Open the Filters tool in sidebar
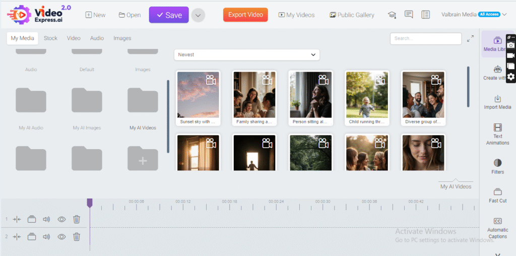Image resolution: width=516 pixels, height=256 pixels. click(497, 166)
